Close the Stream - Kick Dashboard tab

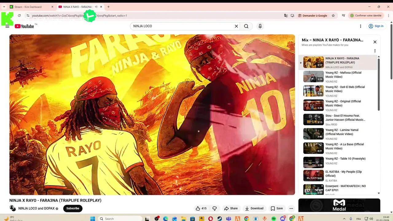point(52,7)
